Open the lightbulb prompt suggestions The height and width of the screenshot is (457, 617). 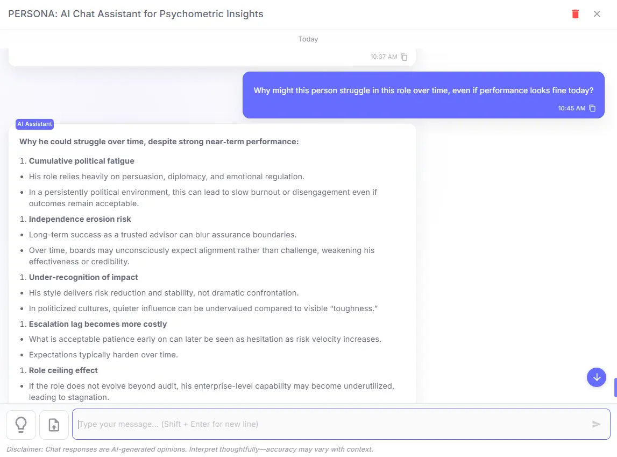coord(21,424)
